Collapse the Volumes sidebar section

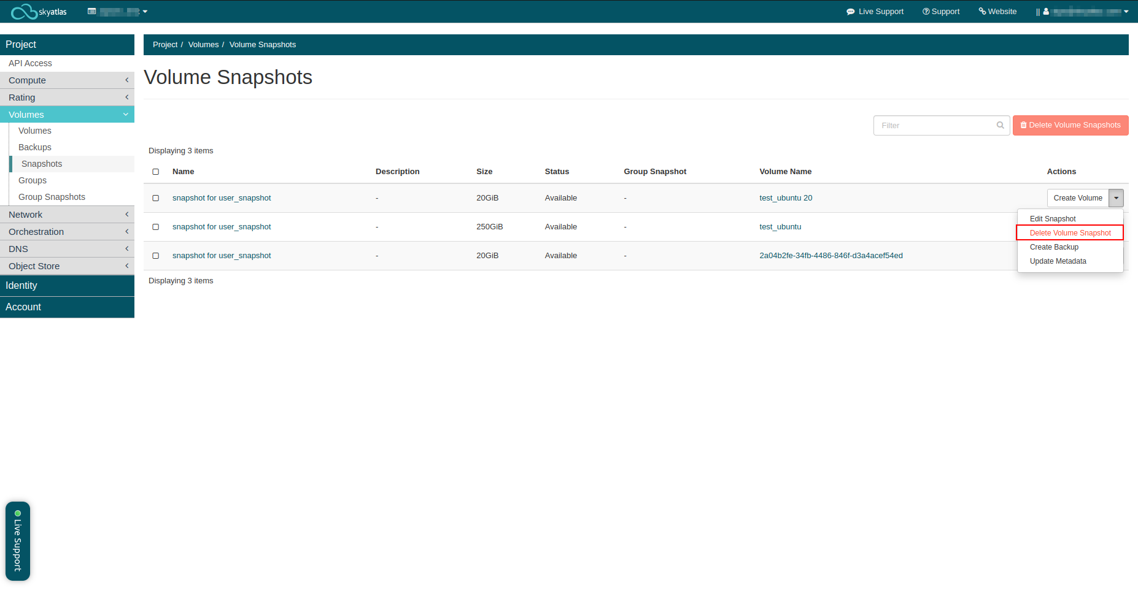pyautogui.click(x=67, y=115)
